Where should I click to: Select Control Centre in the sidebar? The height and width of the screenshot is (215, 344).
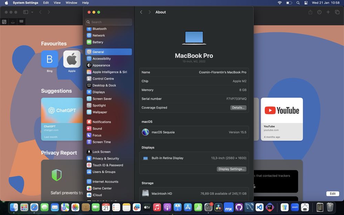coord(108,78)
